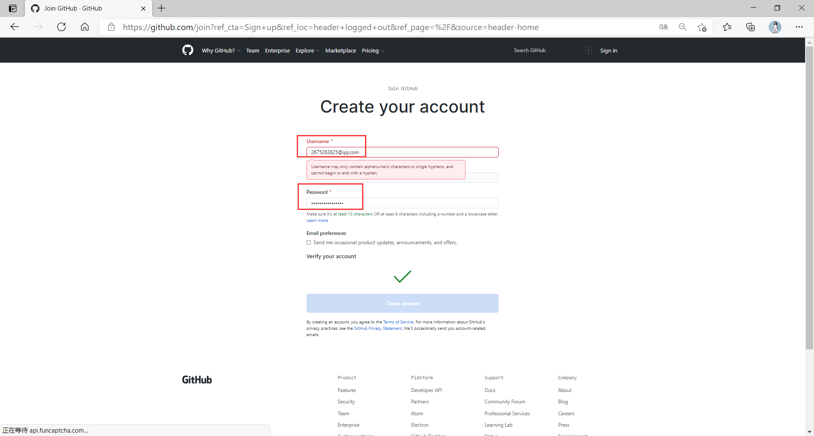814x436 pixels.
Task: Open the browser settings and more menu
Action: (799, 27)
